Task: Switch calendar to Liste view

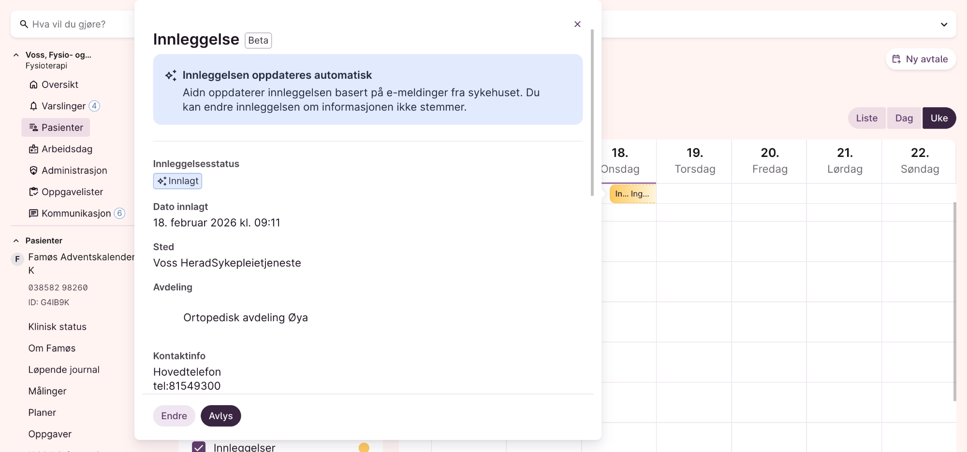Action: pos(866,118)
